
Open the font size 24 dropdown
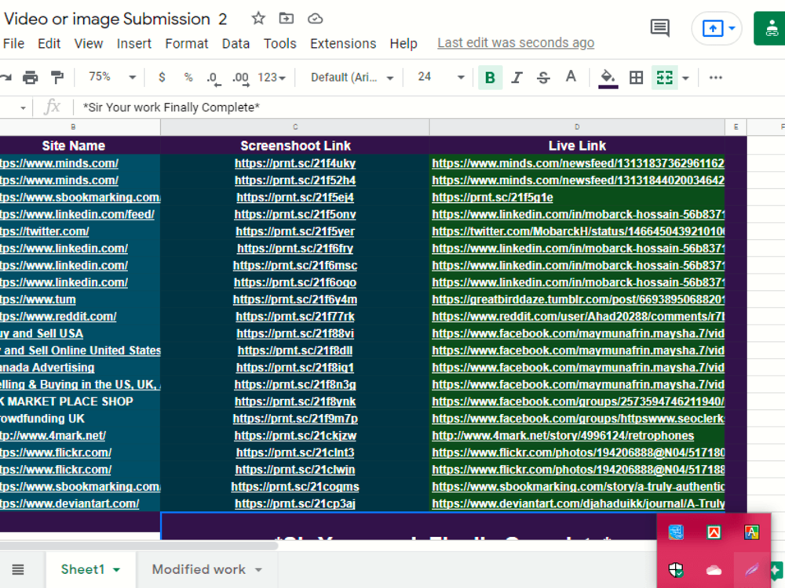coord(441,77)
